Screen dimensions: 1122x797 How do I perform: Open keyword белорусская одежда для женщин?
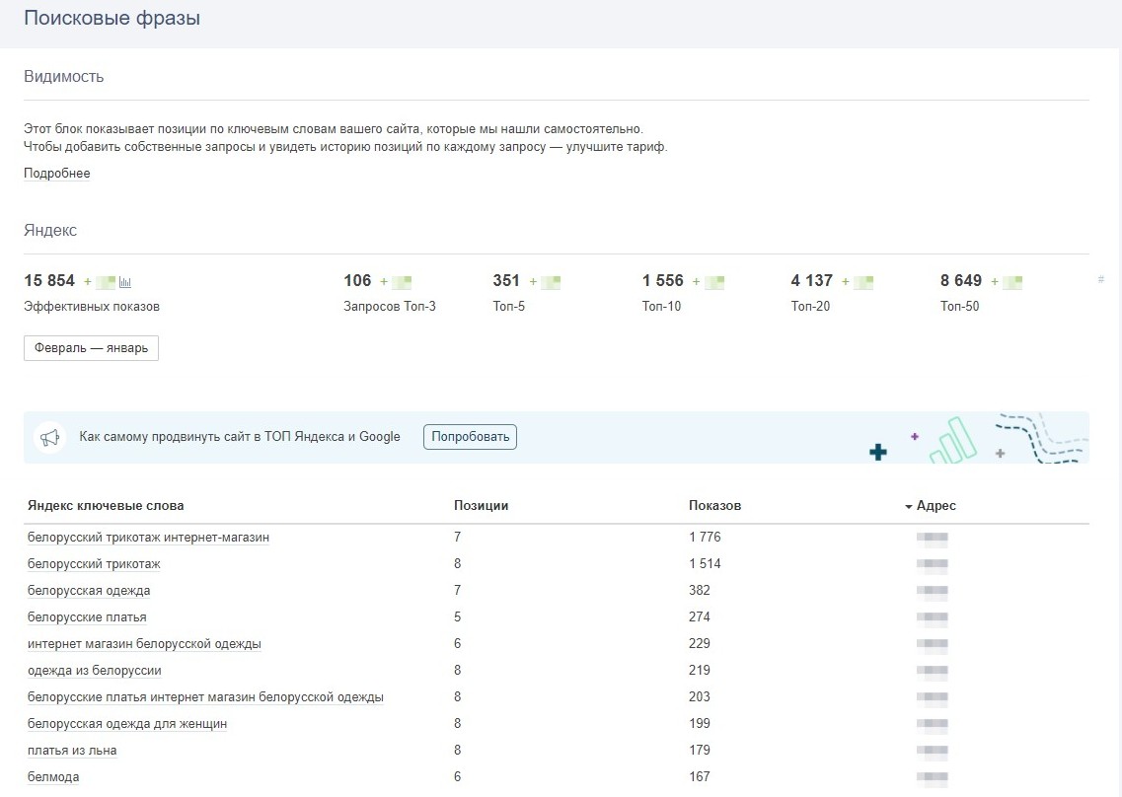[x=126, y=724]
